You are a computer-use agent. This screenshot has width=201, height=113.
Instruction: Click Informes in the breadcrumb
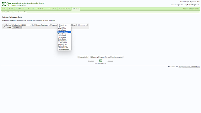click(x=9, y=12)
